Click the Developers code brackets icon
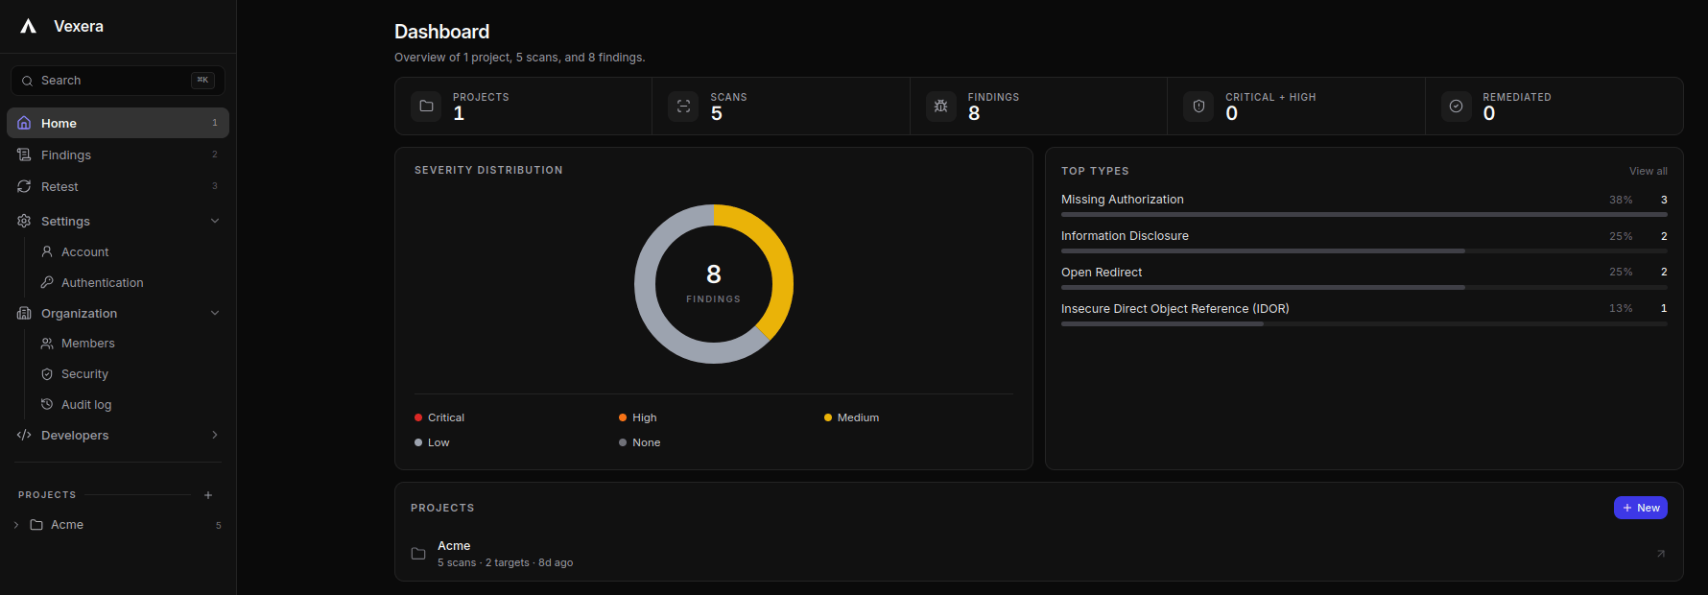This screenshot has width=1708, height=595. point(24,435)
